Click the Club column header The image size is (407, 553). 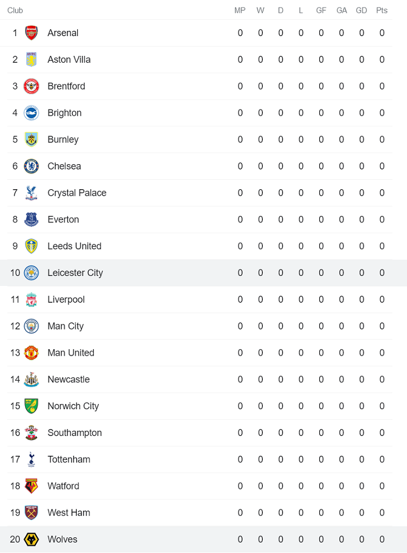15,10
